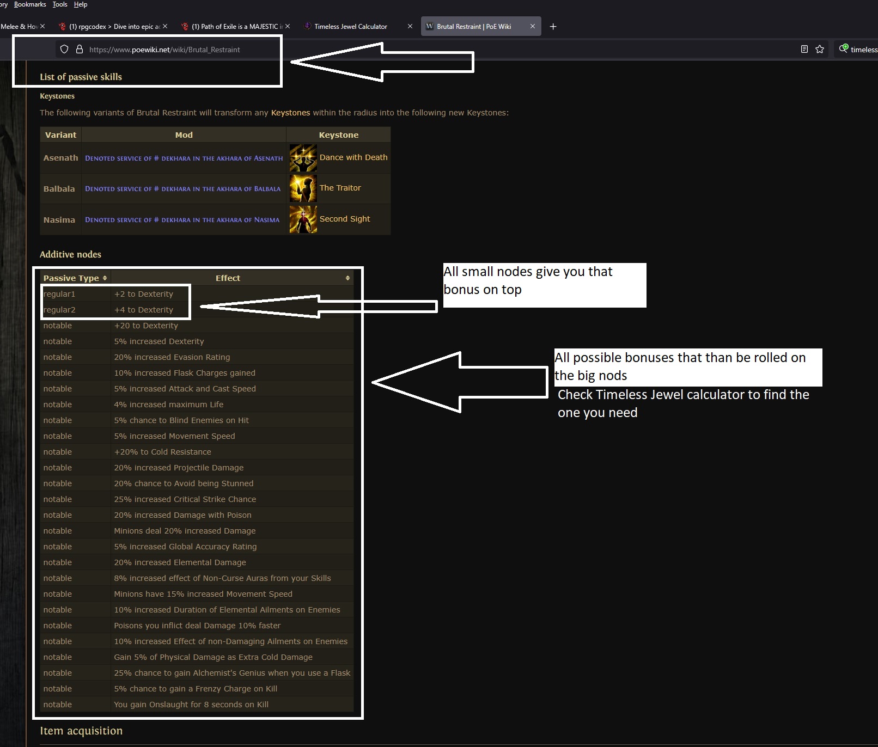Image resolution: width=878 pixels, height=747 pixels.
Task: Click the PoE Wiki tab favicon
Action: click(x=430, y=26)
